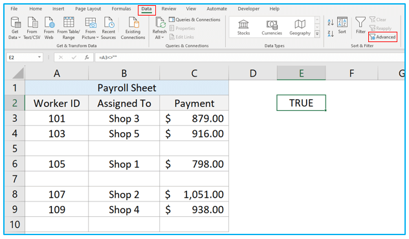Expand the Name Box dropdown

39,57
